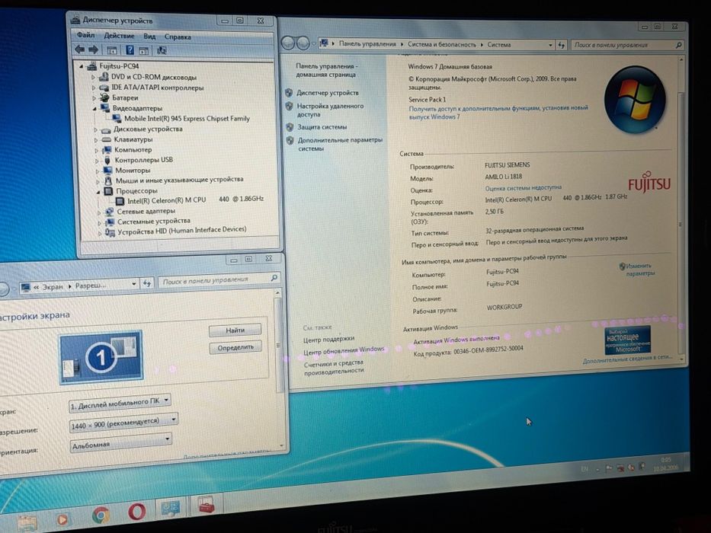Expand Контроллеры USB node
This screenshot has width=711, height=533.
tap(97, 161)
